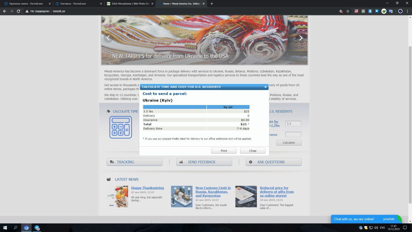Image resolution: width=412 pixels, height=232 pixels.
Task: Open Happy Thanksgiving news link
Action: [x=147, y=188]
